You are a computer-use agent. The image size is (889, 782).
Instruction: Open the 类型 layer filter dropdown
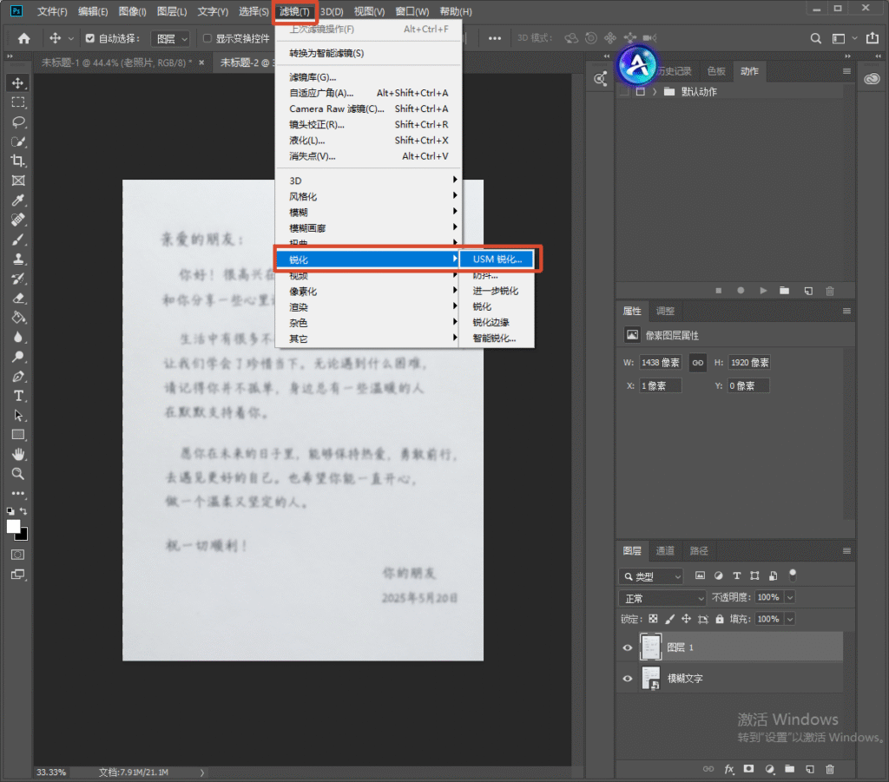[x=651, y=576]
